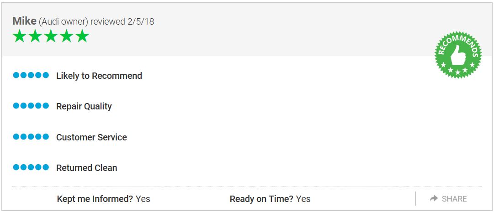494x212 pixels.
Task: Click the Kept me Informed question
Action: [95, 199]
